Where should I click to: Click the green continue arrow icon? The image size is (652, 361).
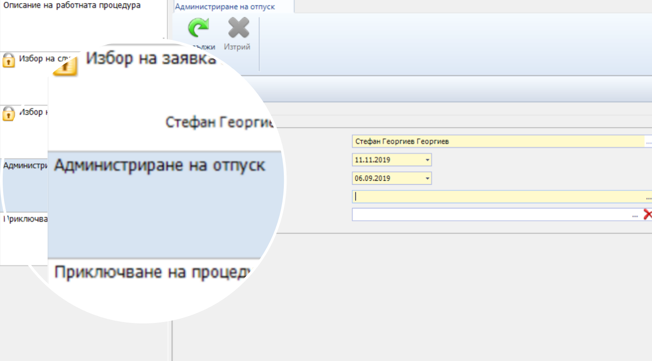click(x=198, y=27)
